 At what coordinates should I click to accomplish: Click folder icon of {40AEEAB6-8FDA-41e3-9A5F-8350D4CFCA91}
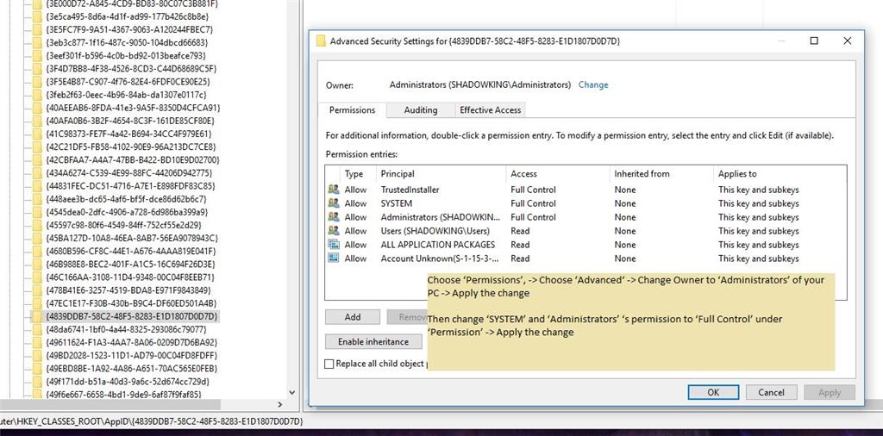tap(38, 108)
